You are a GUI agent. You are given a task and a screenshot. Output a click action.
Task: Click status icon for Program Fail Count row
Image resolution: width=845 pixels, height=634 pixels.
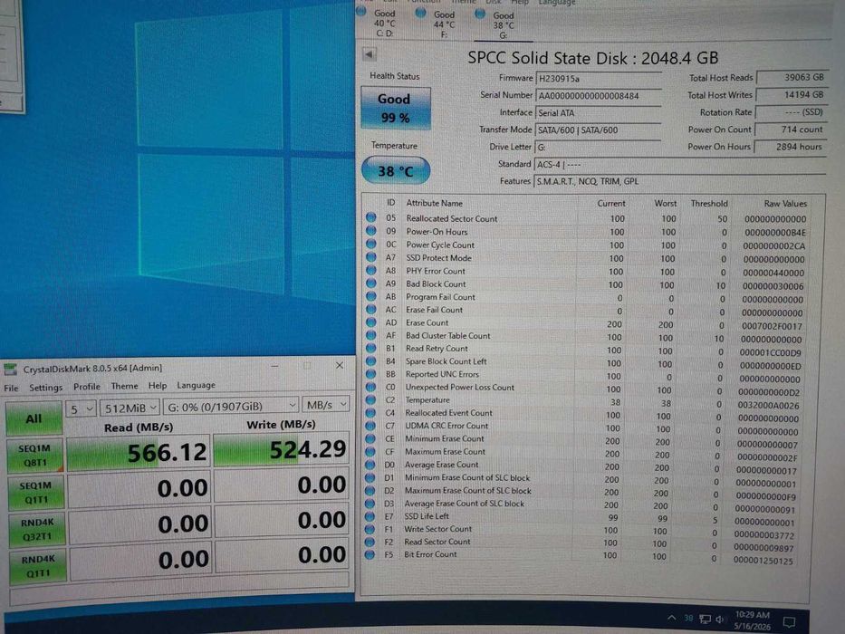click(371, 296)
